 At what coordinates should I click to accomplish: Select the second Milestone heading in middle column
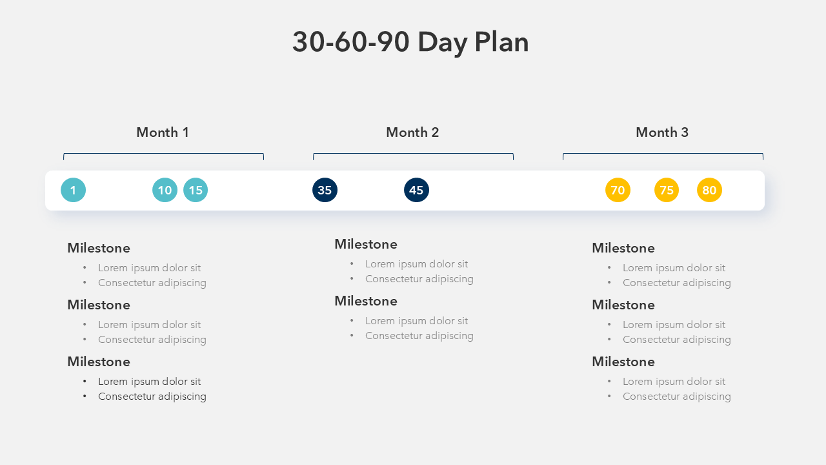point(366,301)
